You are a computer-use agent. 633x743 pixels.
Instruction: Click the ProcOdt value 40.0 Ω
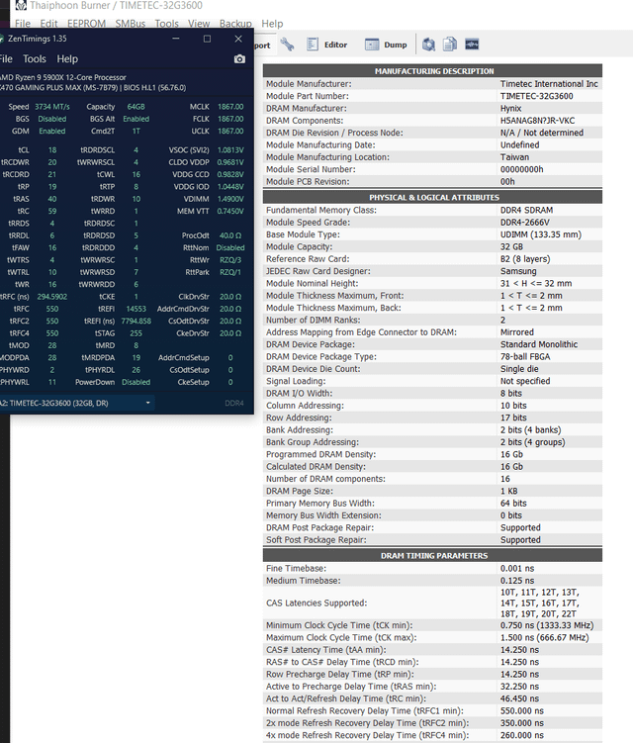pyautogui.click(x=230, y=235)
